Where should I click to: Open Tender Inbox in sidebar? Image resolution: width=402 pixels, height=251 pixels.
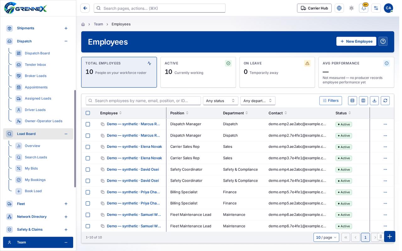click(x=35, y=65)
